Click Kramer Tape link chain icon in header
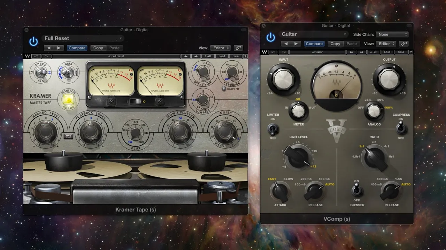 pos(238,48)
